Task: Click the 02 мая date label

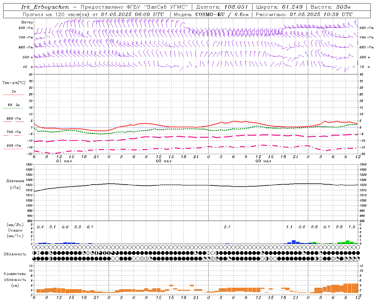Action: [x=164, y=161]
